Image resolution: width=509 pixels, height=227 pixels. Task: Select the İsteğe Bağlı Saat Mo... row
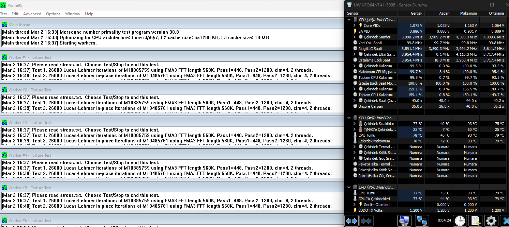pyautogui.click(x=426, y=83)
